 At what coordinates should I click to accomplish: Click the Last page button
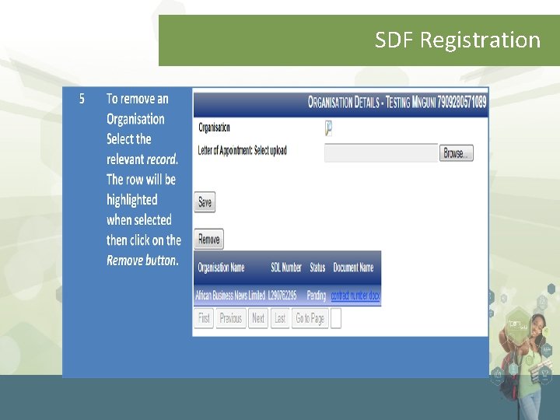point(280,318)
